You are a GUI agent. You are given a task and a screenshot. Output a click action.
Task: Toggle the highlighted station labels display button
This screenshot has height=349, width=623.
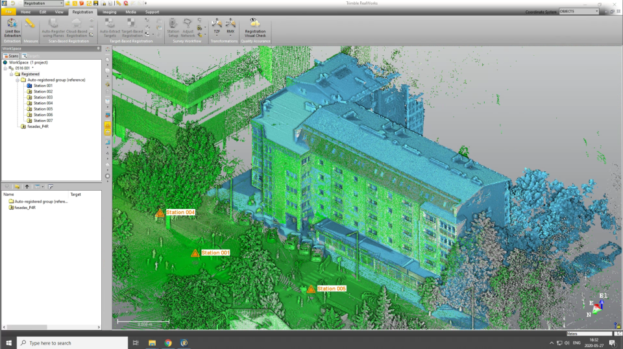(108, 132)
